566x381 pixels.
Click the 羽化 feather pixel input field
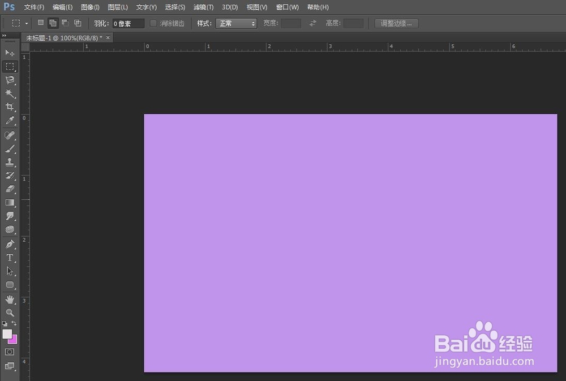coord(128,23)
